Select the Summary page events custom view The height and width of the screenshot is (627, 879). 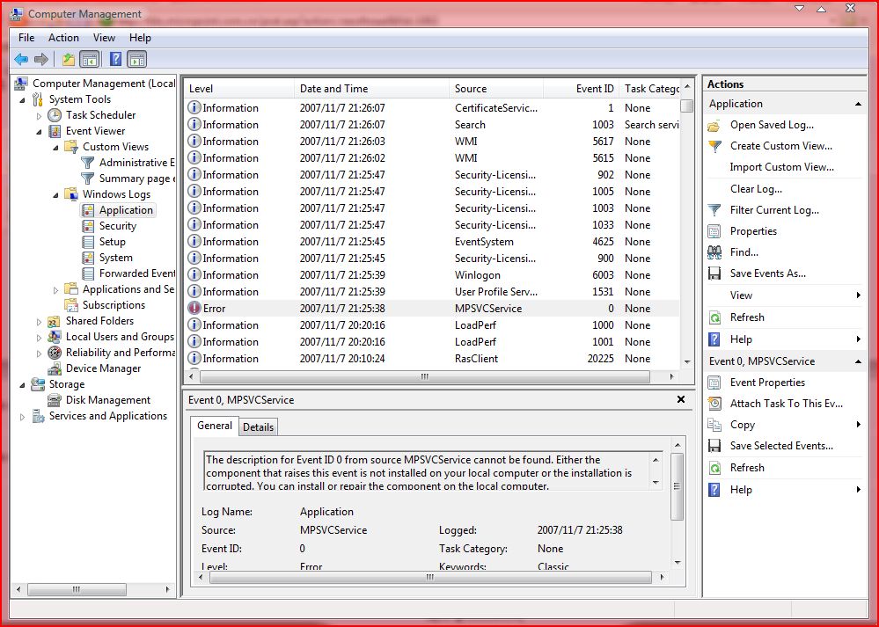pyautogui.click(x=136, y=179)
